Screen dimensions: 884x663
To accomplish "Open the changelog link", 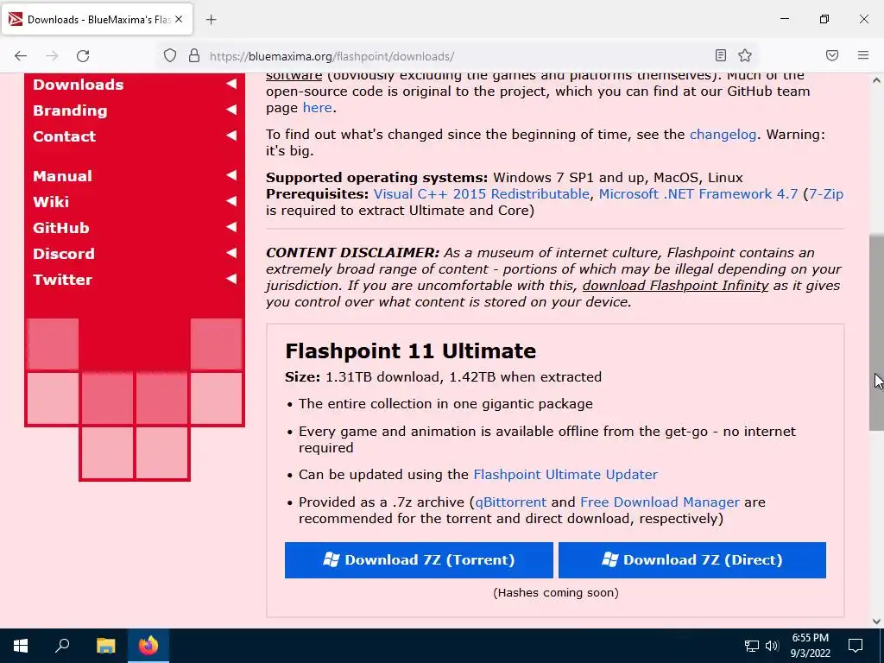I will (x=723, y=135).
